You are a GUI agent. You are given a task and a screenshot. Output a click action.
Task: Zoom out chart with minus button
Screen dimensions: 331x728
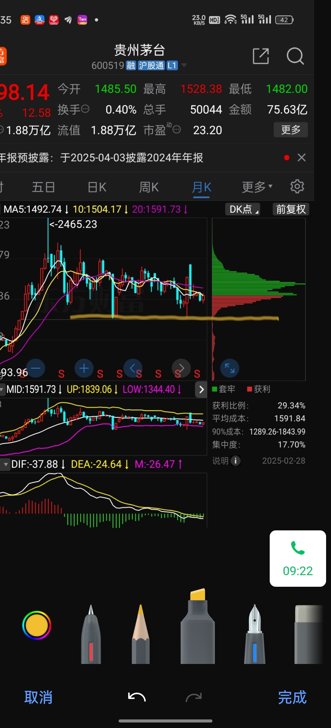click(36, 368)
